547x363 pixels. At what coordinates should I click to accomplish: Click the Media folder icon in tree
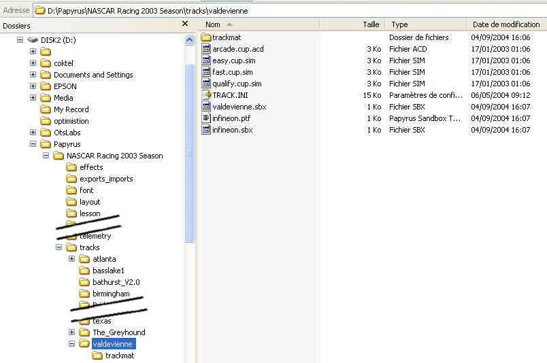tap(46, 98)
